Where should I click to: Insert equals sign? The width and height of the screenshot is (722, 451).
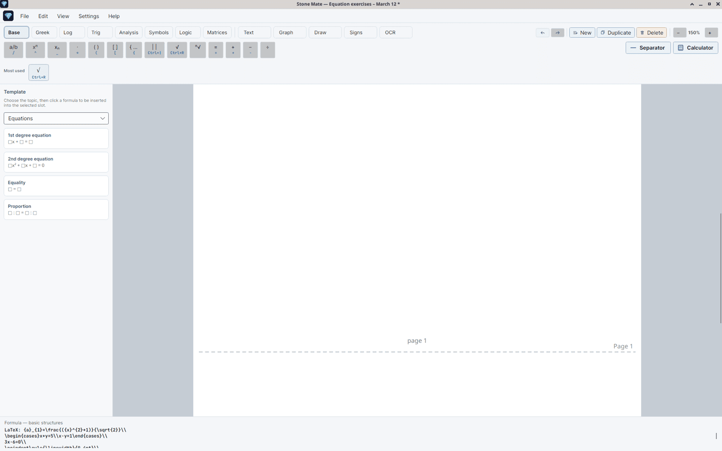(216, 49)
